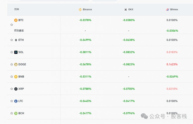This screenshot has width=193, height=124.
Task: Click LTC Binance rate -0.0445%
Action: pos(85,101)
